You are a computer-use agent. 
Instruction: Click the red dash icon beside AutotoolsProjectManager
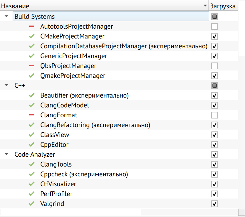[x=32, y=26]
